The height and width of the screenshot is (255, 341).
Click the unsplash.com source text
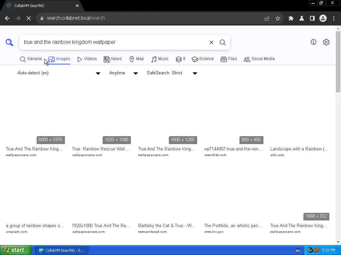(17, 232)
